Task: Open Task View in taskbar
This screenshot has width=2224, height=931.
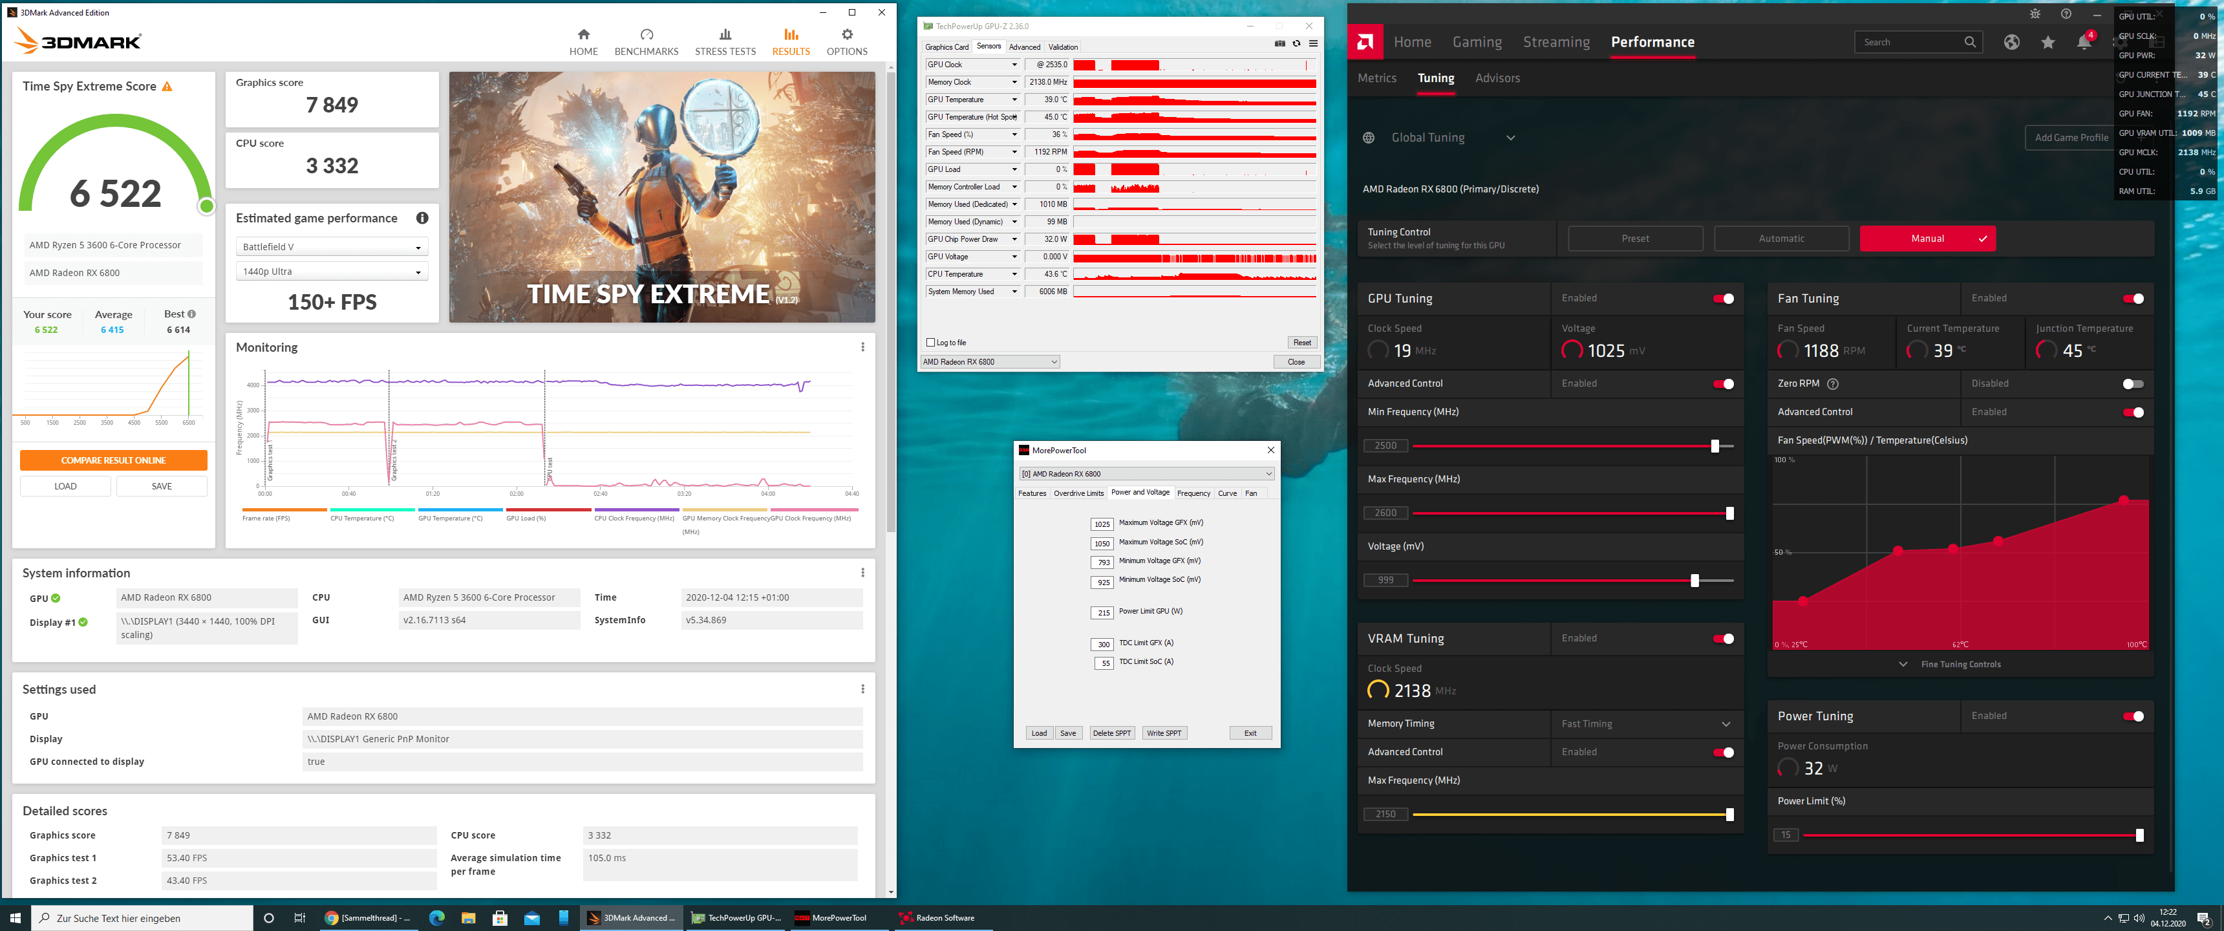Action: (x=299, y=918)
